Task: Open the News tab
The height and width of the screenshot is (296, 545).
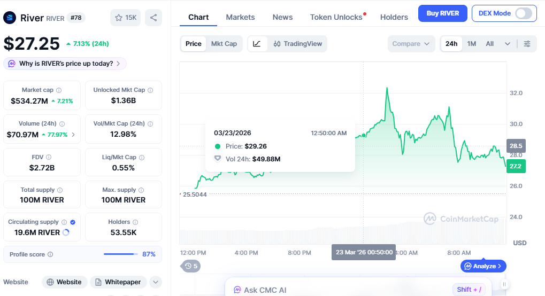Action: click(282, 17)
